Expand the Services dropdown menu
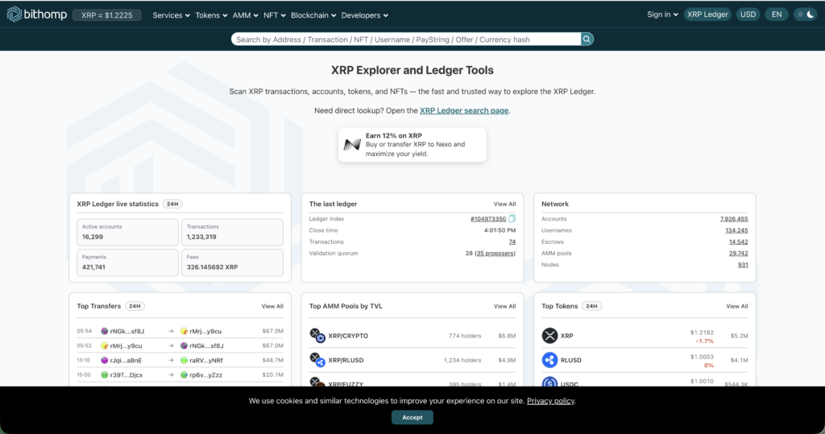This screenshot has width=825, height=434. click(x=171, y=15)
